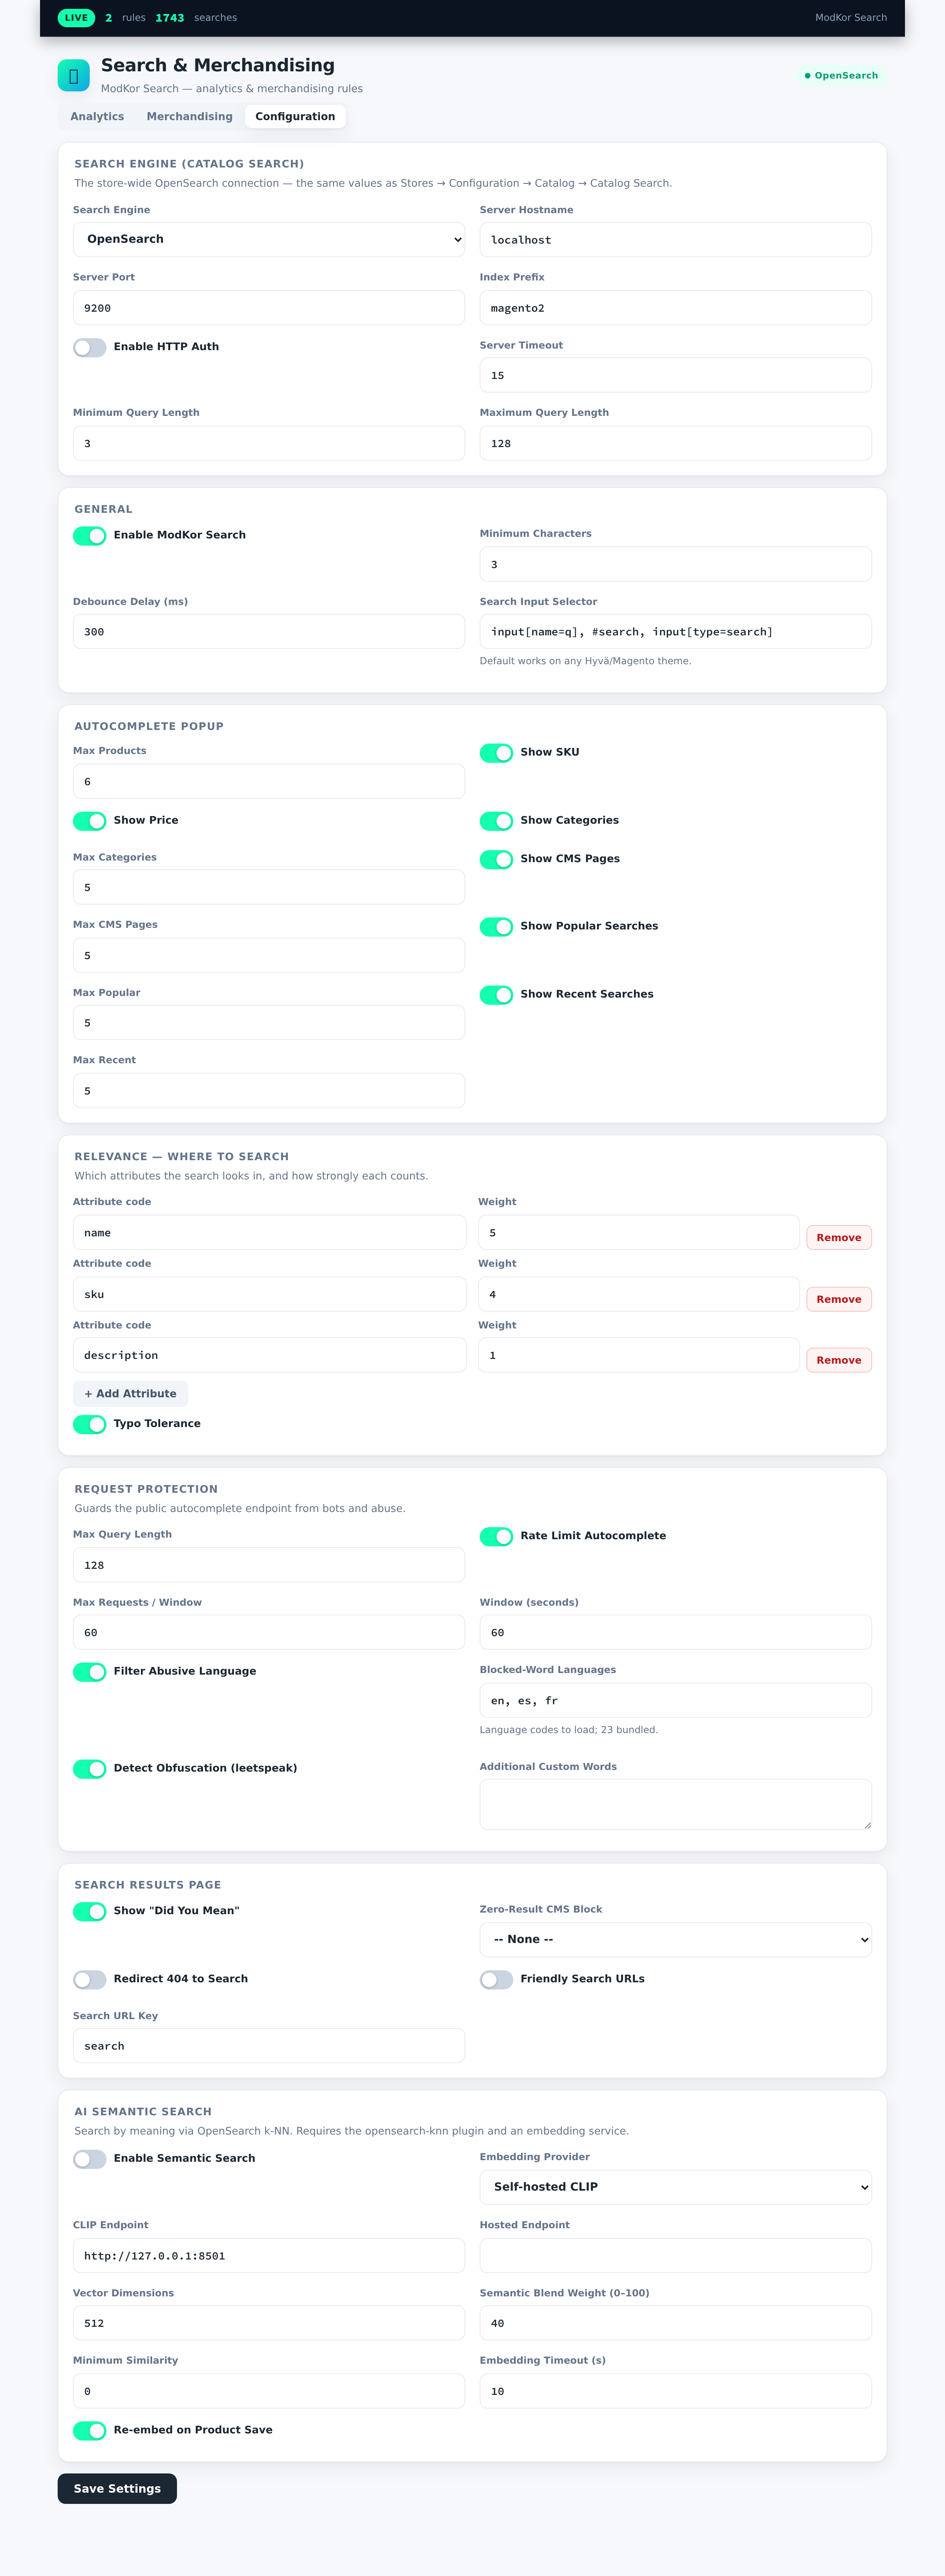Click the + Add Attribute button
This screenshot has height=2576, width=945.
130,1394
